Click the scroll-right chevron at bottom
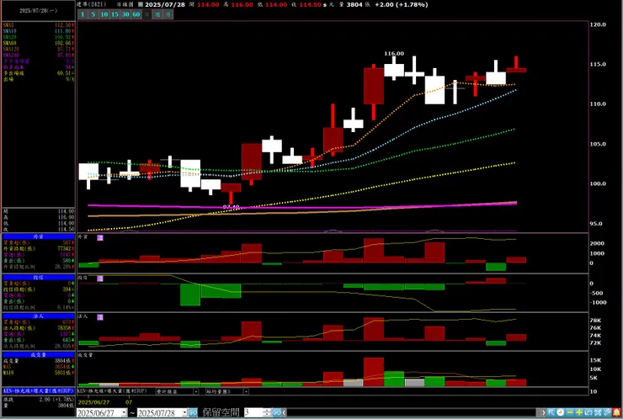This screenshot has height=419, width=623. (544, 412)
